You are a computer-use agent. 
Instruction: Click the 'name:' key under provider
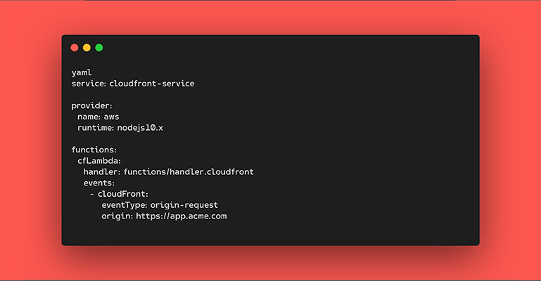89,117
